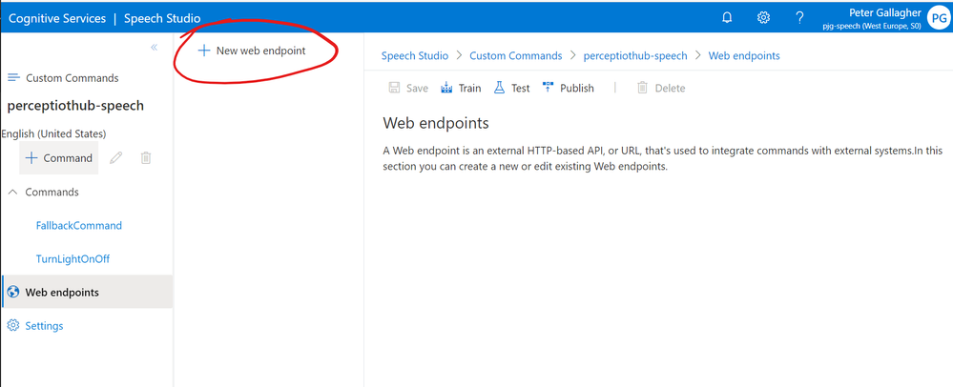Click the Delete toolbar button
The height and width of the screenshot is (387, 953).
coord(661,88)
